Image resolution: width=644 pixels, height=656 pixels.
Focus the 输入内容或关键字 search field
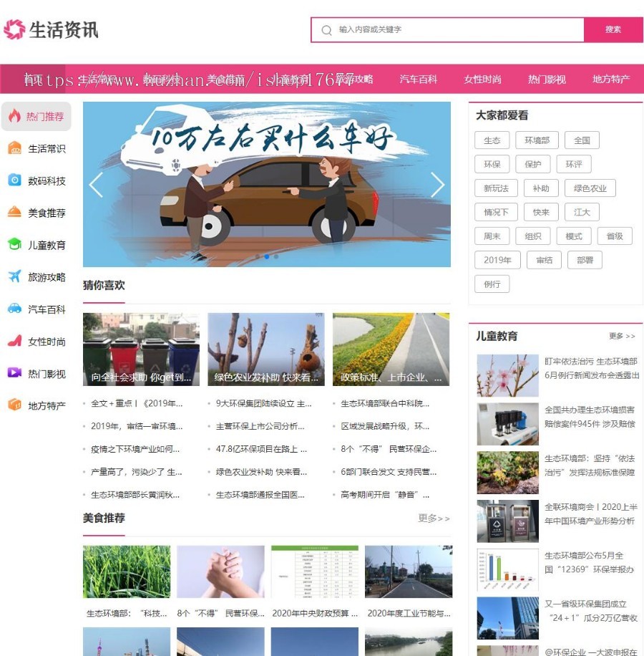(448, 29)
